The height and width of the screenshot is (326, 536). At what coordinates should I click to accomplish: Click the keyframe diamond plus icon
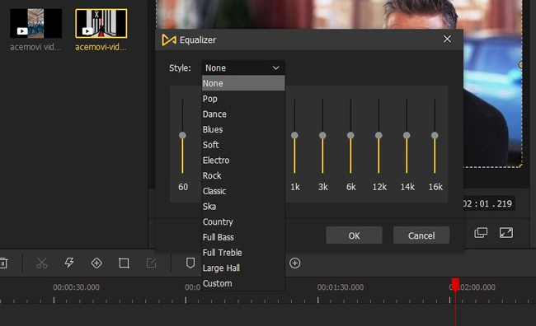pyautogui.click(x=96, y=263)
